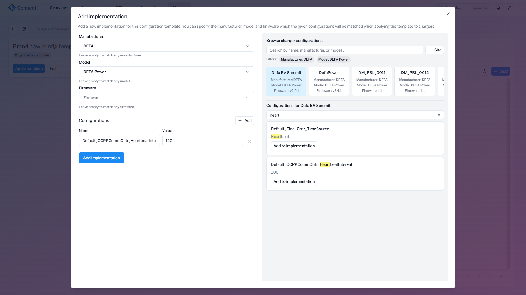The image size is (526, 295).
Task: Click the refresh icon behind dialog
Action: point(24,29)
